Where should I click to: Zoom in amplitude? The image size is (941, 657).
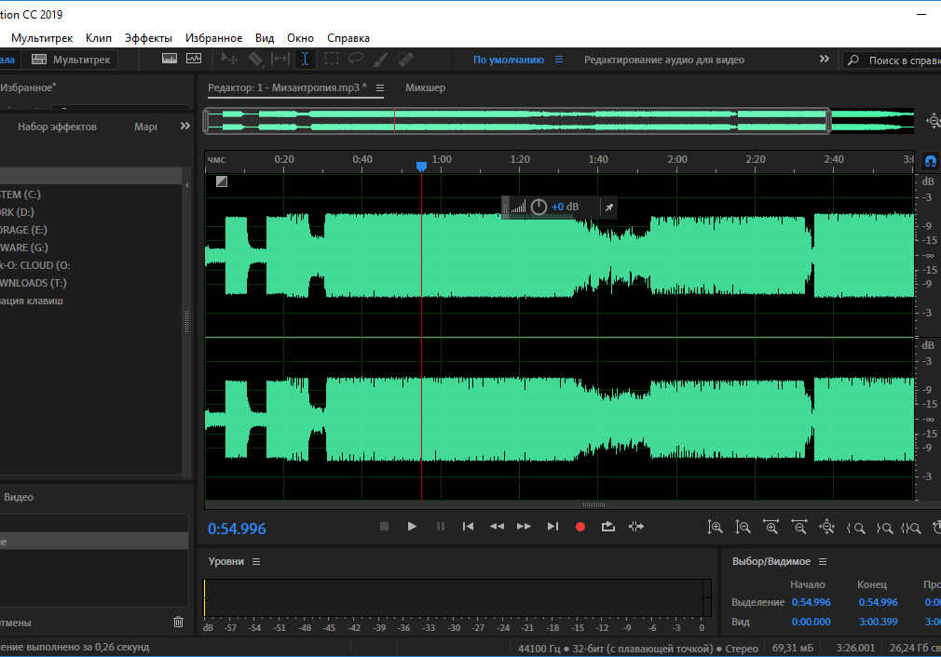715,527
